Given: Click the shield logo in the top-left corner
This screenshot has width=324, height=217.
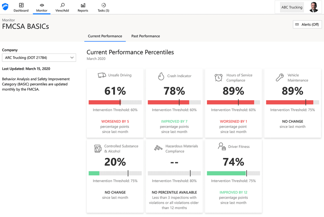Looking at the screenshot, I should click(5, 7).
